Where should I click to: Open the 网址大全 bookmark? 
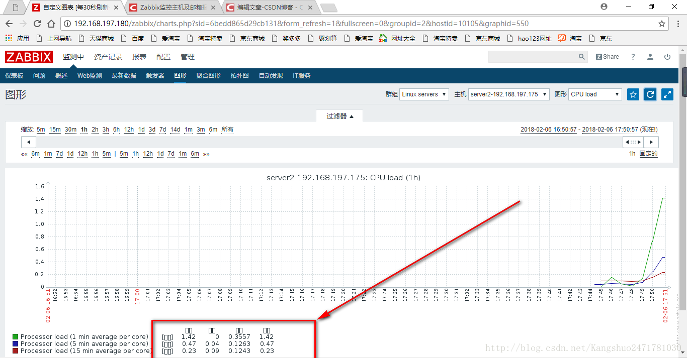coord(397,38)
